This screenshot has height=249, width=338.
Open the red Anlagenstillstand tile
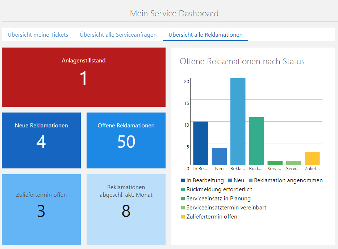tap(84, 77)
